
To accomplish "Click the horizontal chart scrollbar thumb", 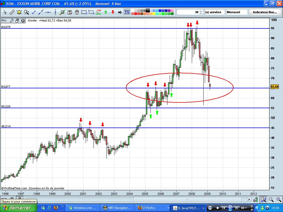I will 188,199.
